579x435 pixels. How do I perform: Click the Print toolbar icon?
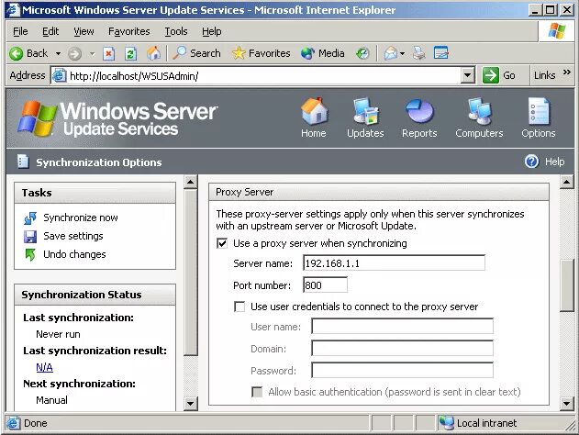(x=418, y=53)
